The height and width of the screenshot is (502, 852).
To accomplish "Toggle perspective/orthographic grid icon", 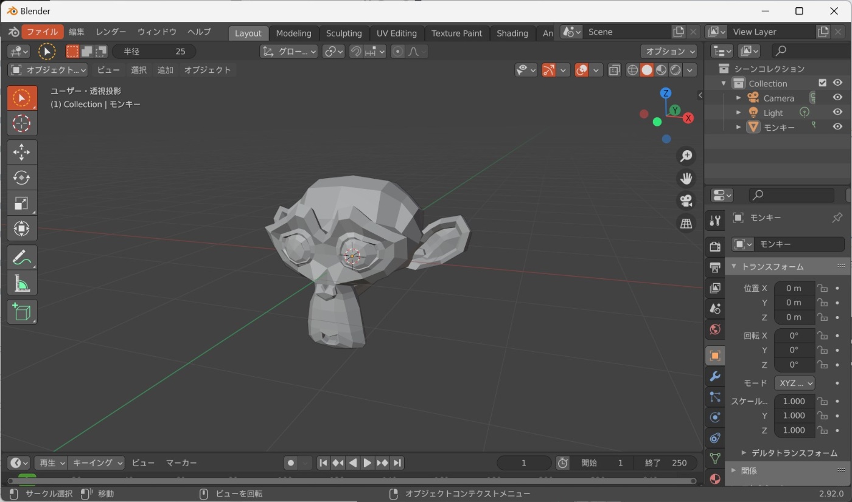I will [x=686, y=224].
